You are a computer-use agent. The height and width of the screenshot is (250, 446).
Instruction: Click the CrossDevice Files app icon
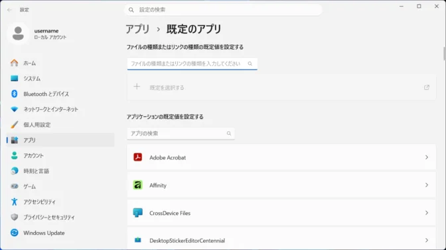pos(137,212)
